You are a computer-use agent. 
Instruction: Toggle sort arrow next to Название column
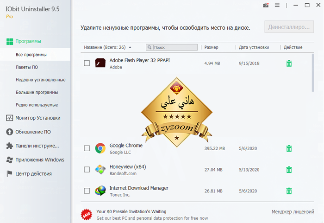(130, 47)
